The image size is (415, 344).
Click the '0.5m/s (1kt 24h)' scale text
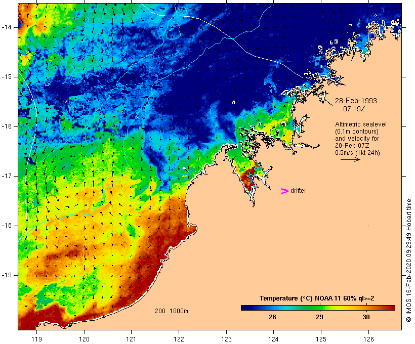(357, 153)
